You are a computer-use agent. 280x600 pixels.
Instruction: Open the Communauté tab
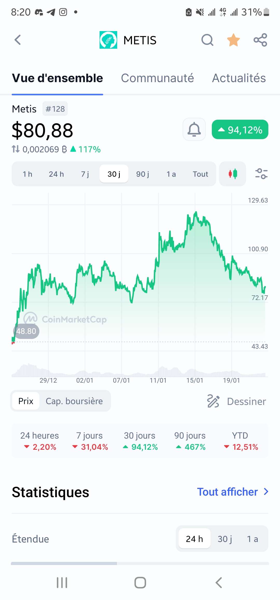(x=157, y=78)
